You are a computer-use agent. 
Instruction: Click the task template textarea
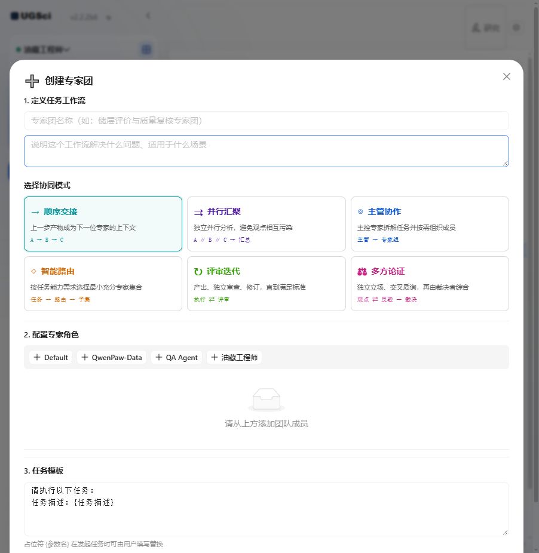266,509
